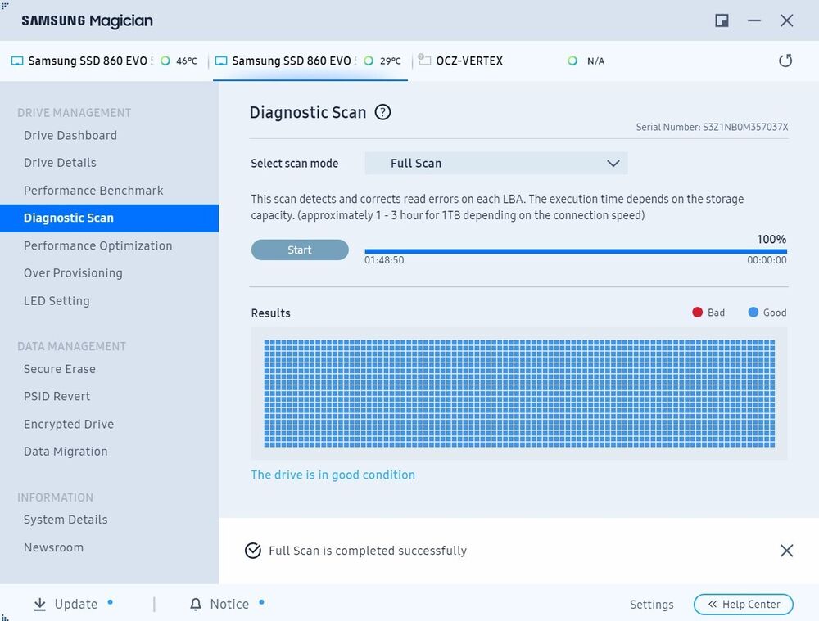
Task: Open Settings at the bottom bar
Action: (651, 605)
